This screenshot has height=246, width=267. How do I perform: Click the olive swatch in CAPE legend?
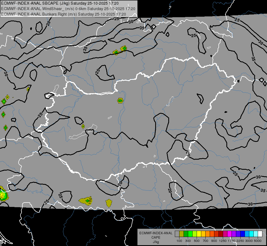pos(182,234)
